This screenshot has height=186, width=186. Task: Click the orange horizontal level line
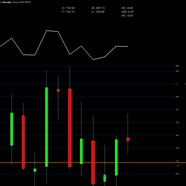point(93,163)
